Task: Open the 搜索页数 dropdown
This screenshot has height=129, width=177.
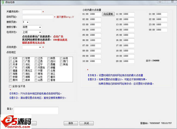Action: [26, 22]
